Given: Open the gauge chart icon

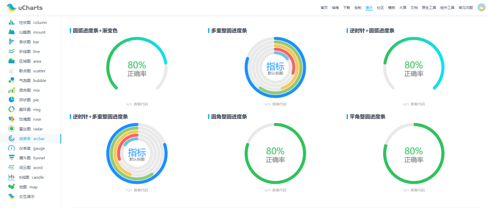Looking at the screenshot, I should [x=12, y=148].
